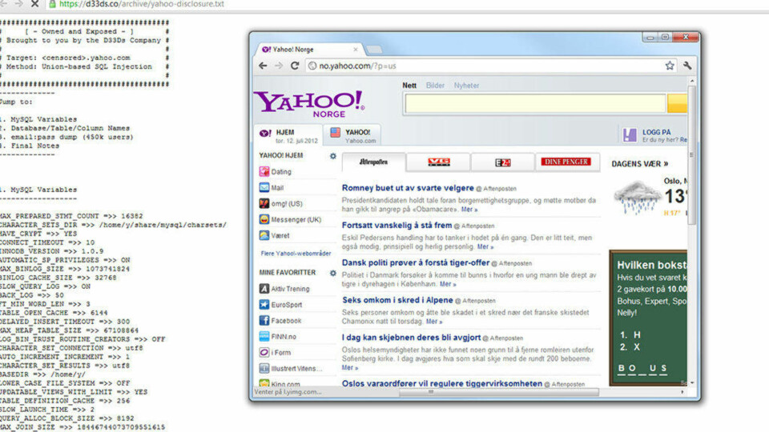Close the Yahoo! Norge tab
Screen dimensions: 769x432
pos(356,50)
